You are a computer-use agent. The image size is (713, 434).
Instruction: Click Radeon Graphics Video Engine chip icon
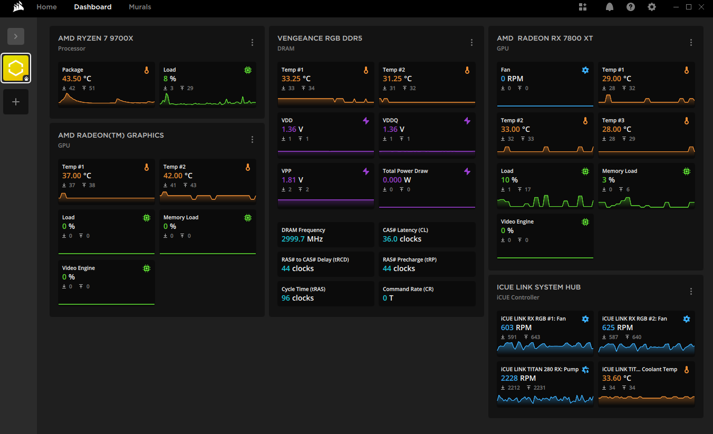pos(147,268)
